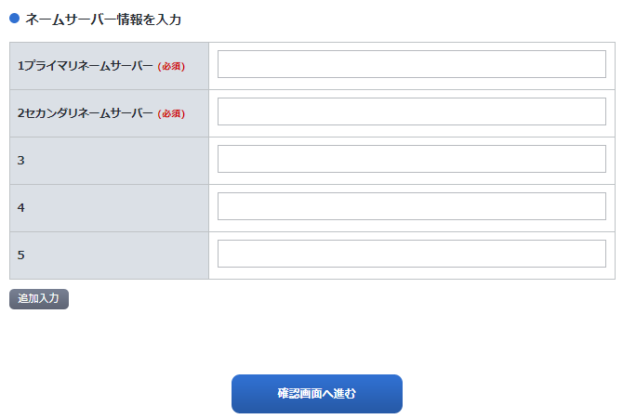Click the red 必須 marker for secondary nameserver
Image resolution: width=636 pixels, height=419 pixels.
[171, 114]
